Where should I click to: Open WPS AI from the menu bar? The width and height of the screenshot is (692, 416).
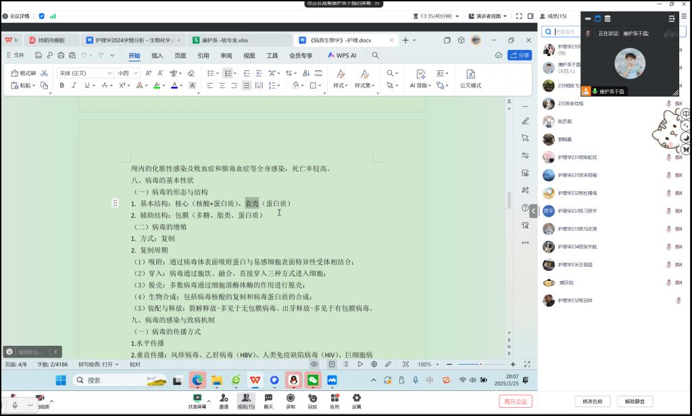pos(343,55)
